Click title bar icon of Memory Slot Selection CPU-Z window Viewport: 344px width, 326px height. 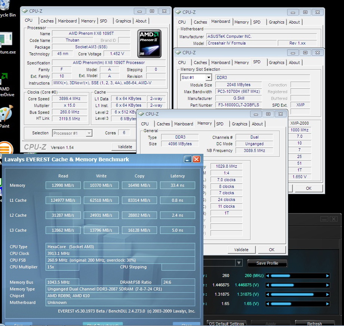coord(178,52)
